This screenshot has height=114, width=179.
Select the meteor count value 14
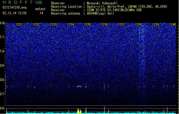(x=42, y=13)
